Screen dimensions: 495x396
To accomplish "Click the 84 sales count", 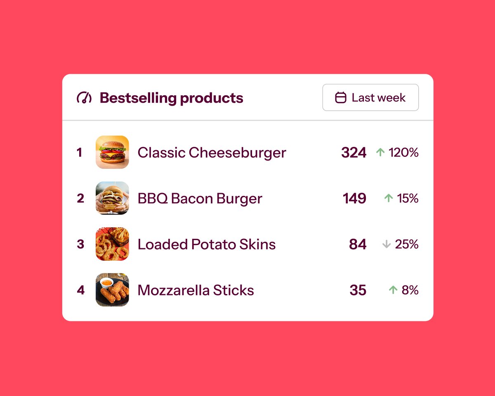I will 358,245.
